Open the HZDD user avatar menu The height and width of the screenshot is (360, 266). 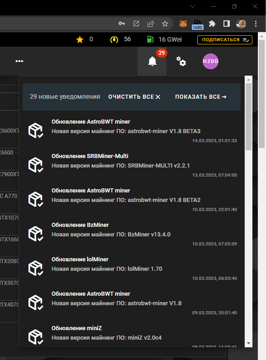[210, 61]
